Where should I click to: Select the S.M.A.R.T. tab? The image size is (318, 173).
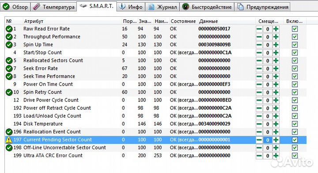[97, 6]
